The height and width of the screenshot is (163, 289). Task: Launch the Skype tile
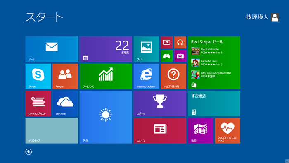[38, 77]
